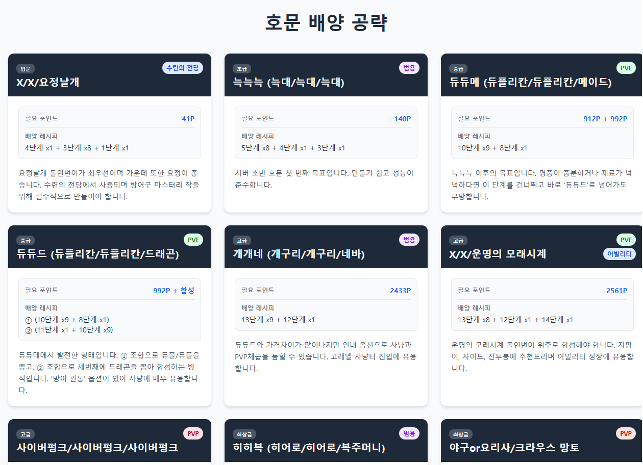The image size is (643, 465).
Task: Select the 어빌리티 tag on the 운명의 모래시계 card
Action: [x=619, y=254]
